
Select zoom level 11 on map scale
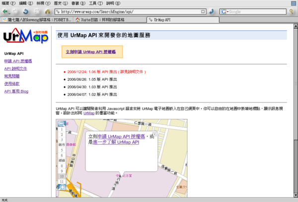62,182
